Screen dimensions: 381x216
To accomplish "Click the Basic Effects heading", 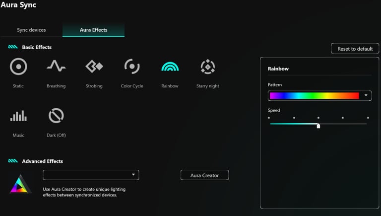I will [x=37, y=47].
